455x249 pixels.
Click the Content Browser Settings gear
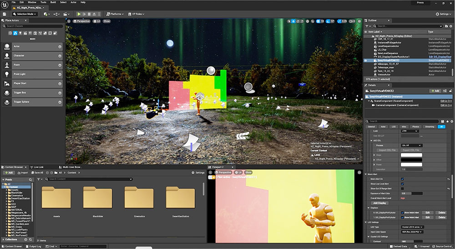pyautogui.click(x=198, y=173)
